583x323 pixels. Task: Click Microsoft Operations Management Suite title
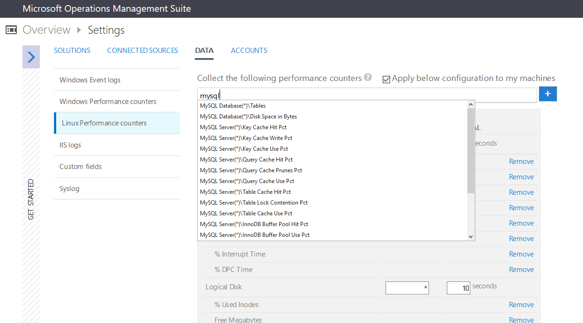click(x=107, y=8)
